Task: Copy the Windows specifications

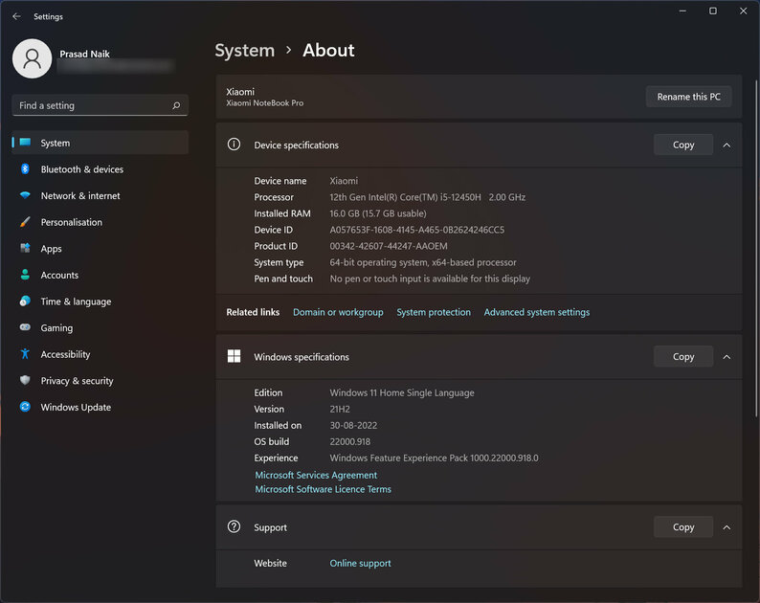Action: 683,356
